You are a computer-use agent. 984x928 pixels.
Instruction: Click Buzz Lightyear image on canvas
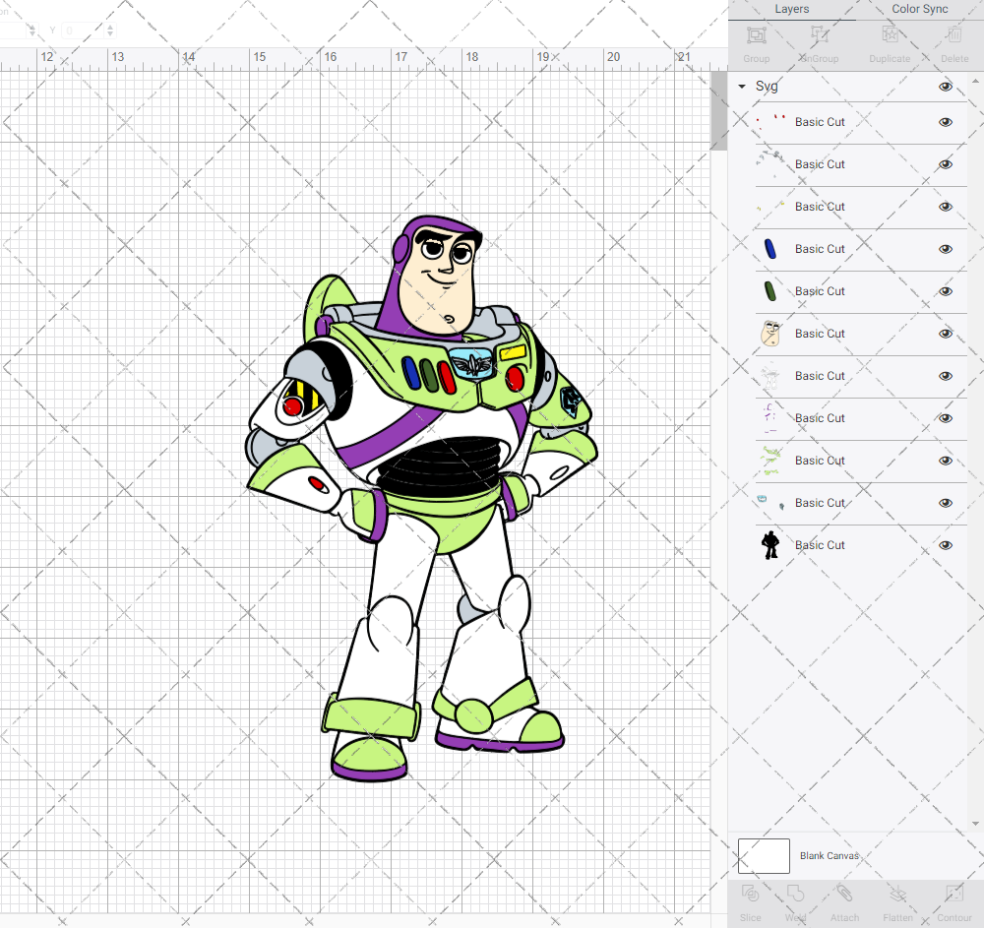(422, 499)
